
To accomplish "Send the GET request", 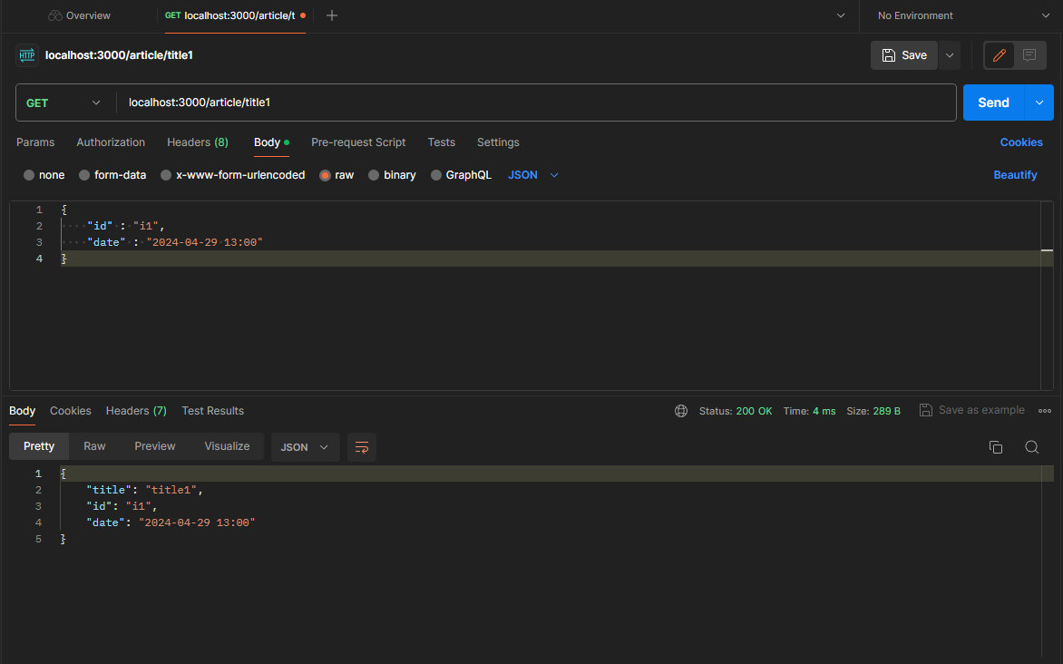I will coord(994,103).
